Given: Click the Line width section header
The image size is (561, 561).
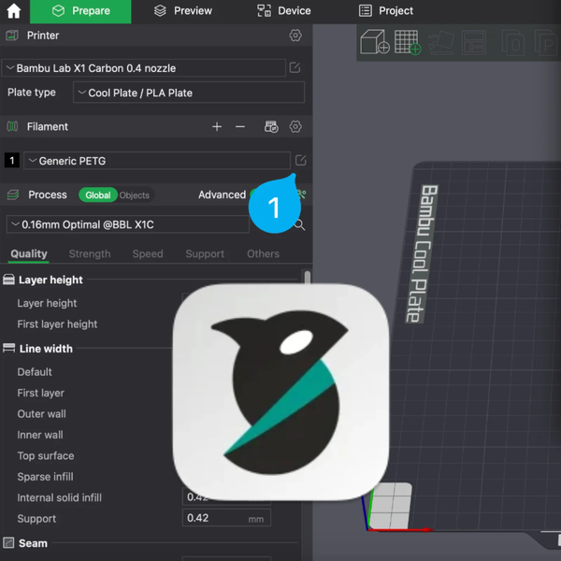Looking at the screenshot, I should pyautogui.click(x=46, y=349).
